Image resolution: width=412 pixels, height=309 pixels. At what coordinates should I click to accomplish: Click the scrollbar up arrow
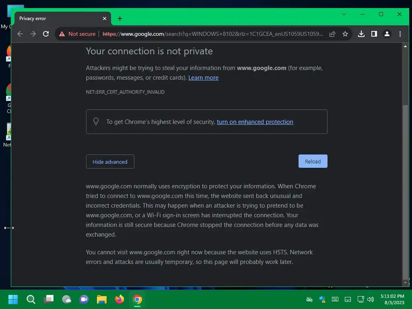(x=405, y=46)
